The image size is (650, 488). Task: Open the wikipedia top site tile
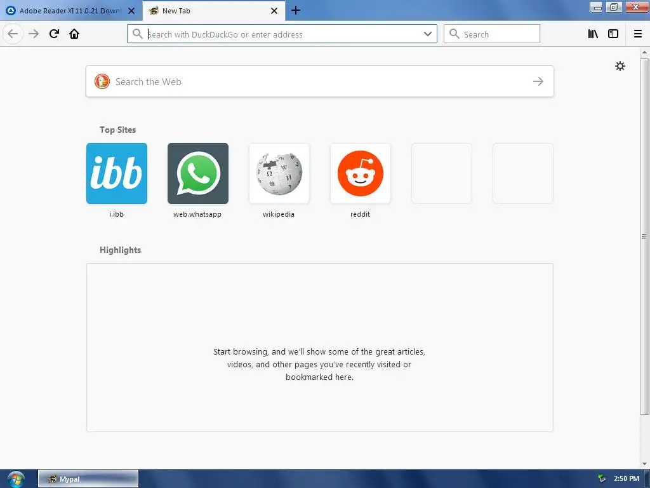tap(279, 173)
